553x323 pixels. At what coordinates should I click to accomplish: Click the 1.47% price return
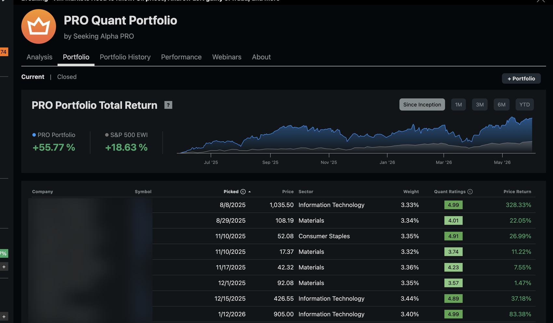coord(522,283)
